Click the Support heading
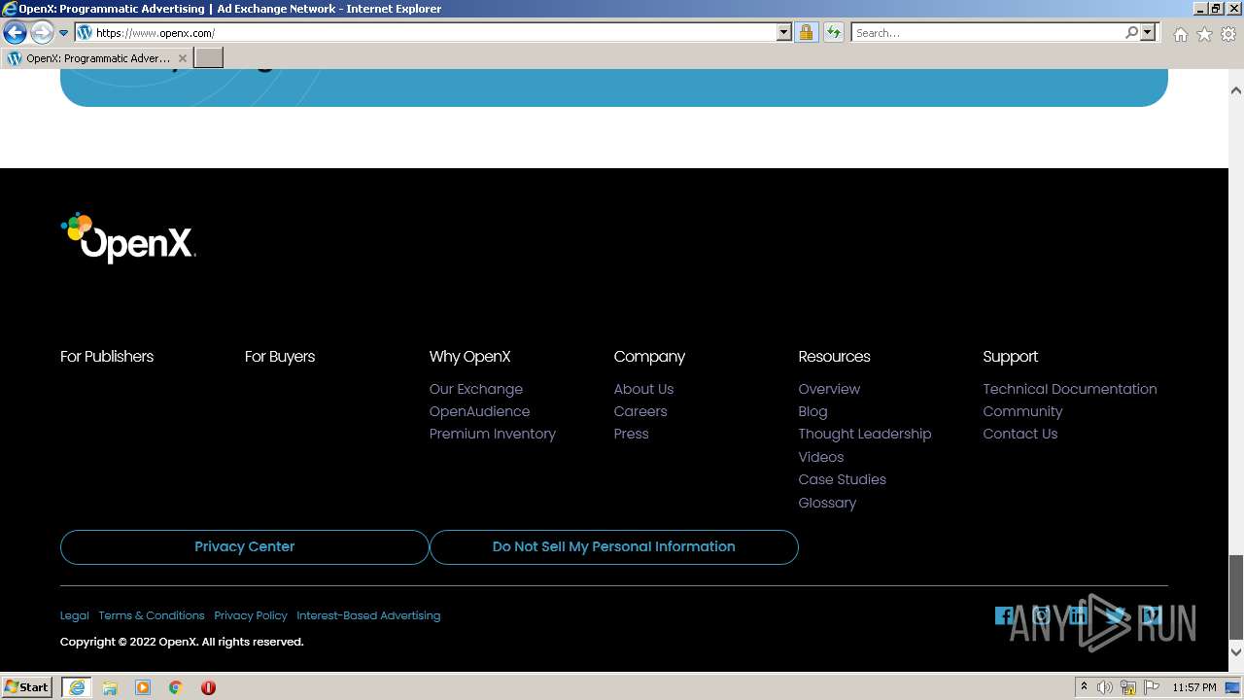 coord(1010,357)
